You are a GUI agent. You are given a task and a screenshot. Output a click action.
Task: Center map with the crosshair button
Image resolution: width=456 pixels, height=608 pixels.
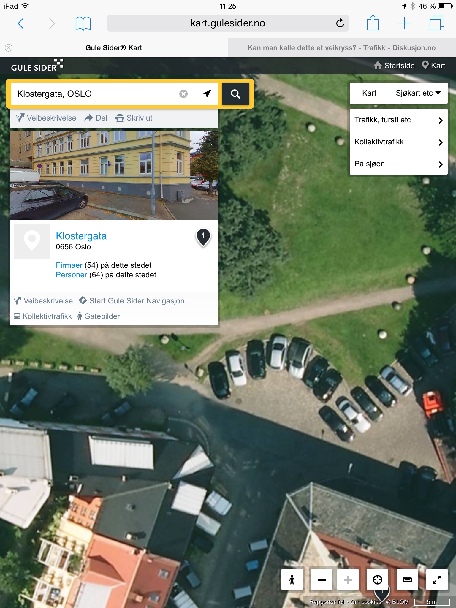(x=377, y=579)
